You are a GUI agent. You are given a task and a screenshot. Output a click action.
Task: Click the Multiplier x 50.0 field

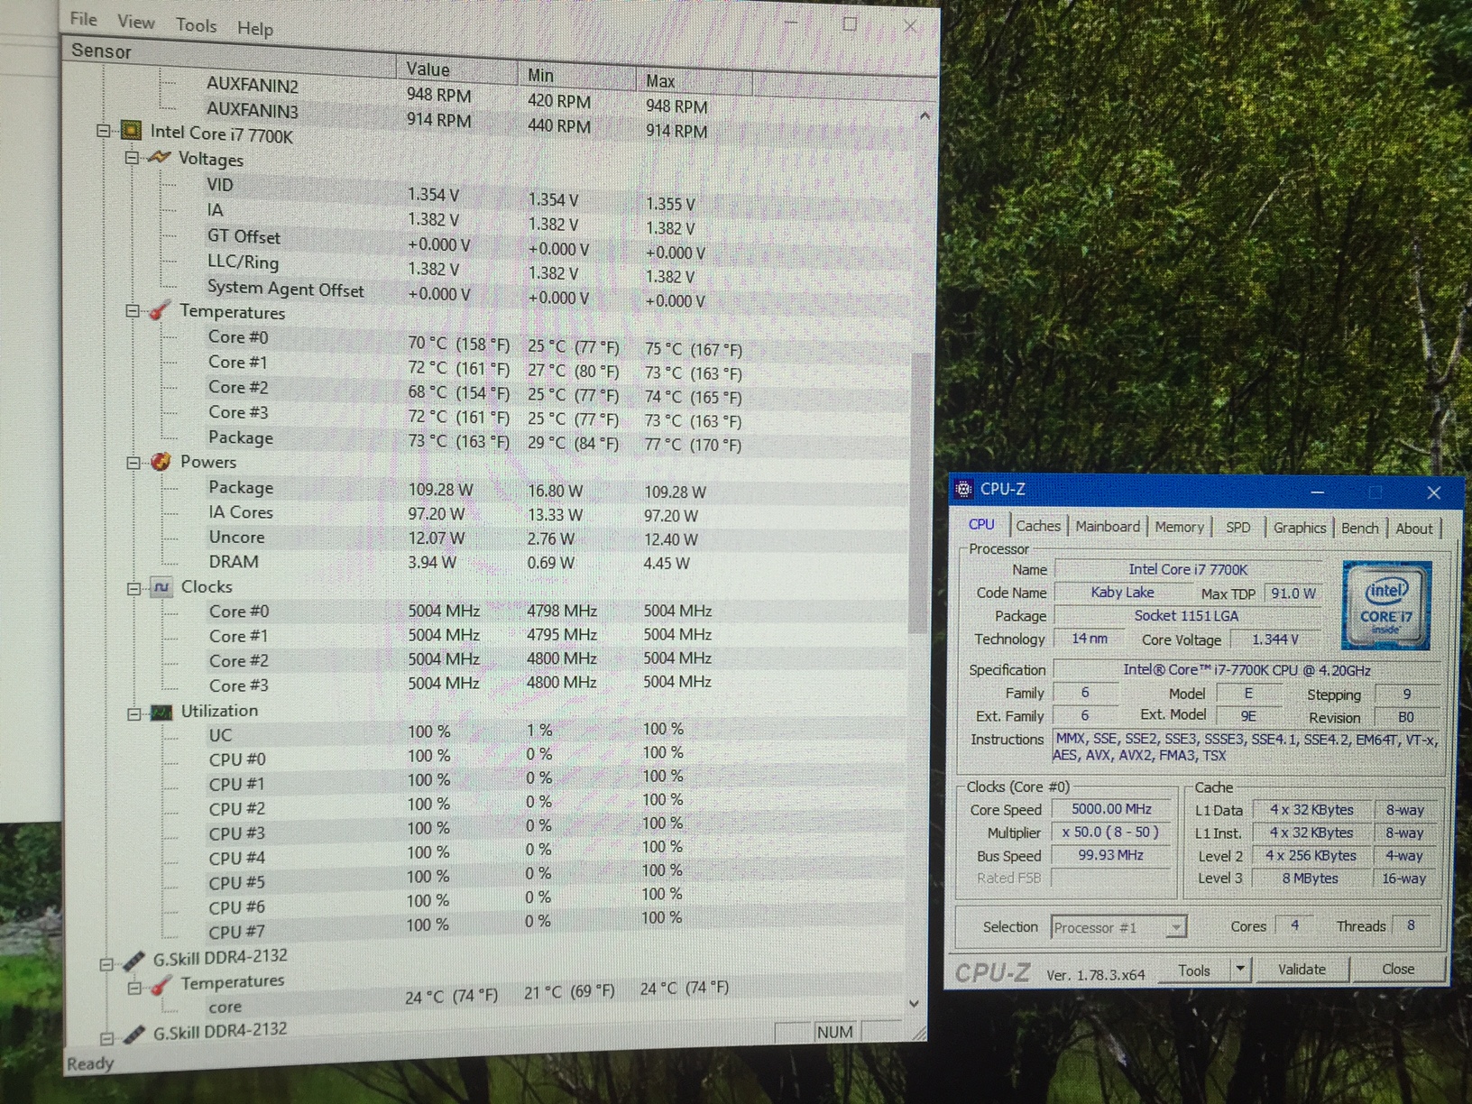click(1111, 833)
